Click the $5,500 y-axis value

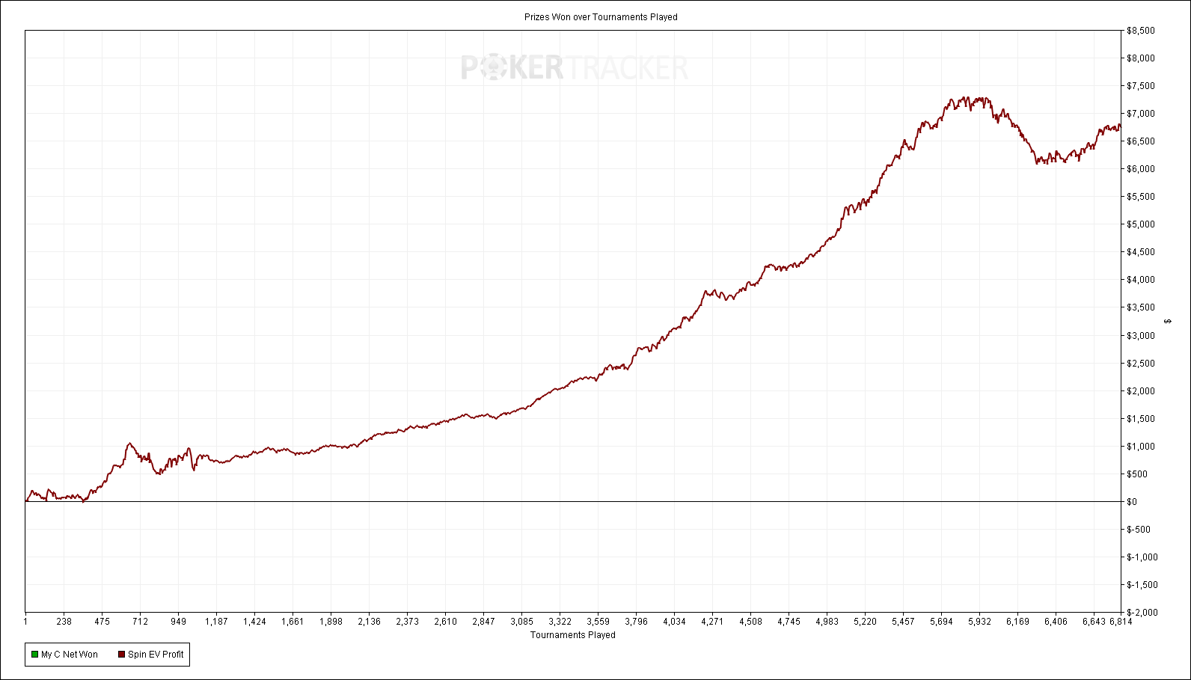pyautogui.click(x=1141, y=197)
